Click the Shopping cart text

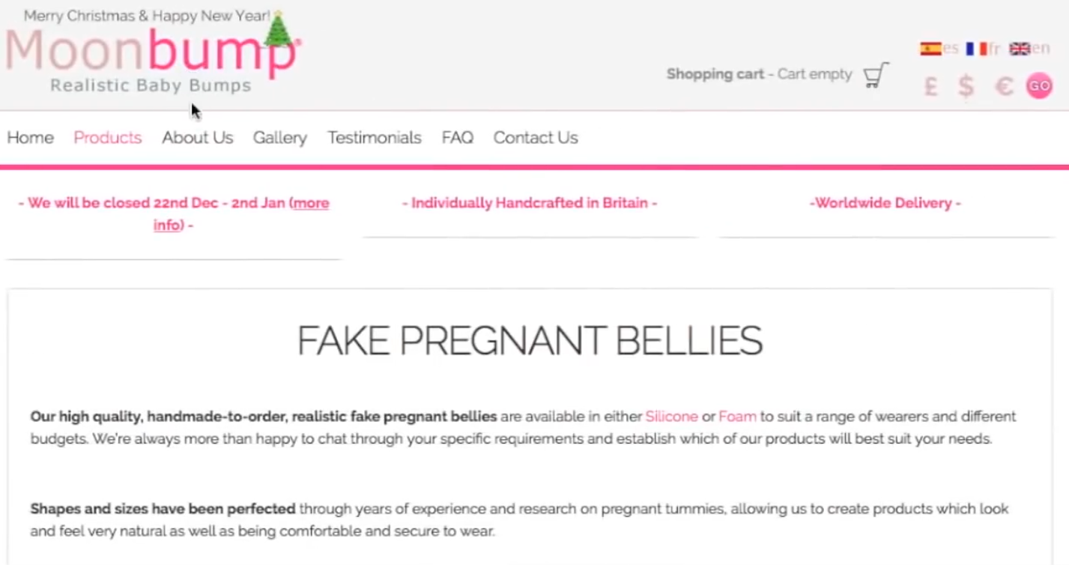tap(715, 74)
